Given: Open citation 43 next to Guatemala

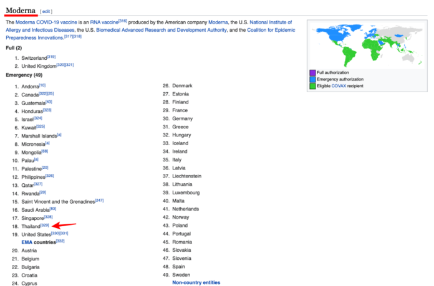Looking at the screenshot, I should (x=49, y=102).
